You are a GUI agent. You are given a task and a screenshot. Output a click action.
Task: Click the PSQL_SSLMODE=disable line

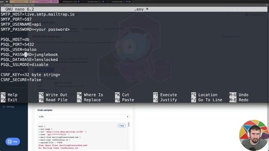click(x=24, y=65)
